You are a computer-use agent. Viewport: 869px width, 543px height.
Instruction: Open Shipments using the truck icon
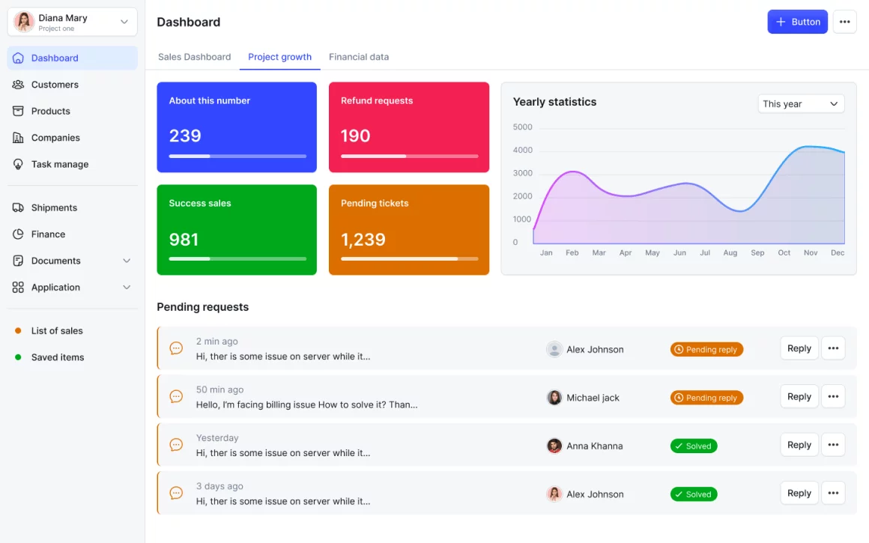[18, 207]
